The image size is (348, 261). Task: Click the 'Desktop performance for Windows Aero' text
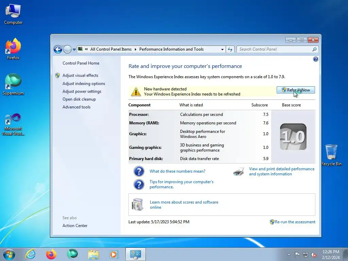click(x=203, y=134)
